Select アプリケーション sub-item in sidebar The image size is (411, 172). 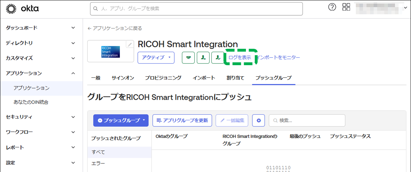[41, 88]
